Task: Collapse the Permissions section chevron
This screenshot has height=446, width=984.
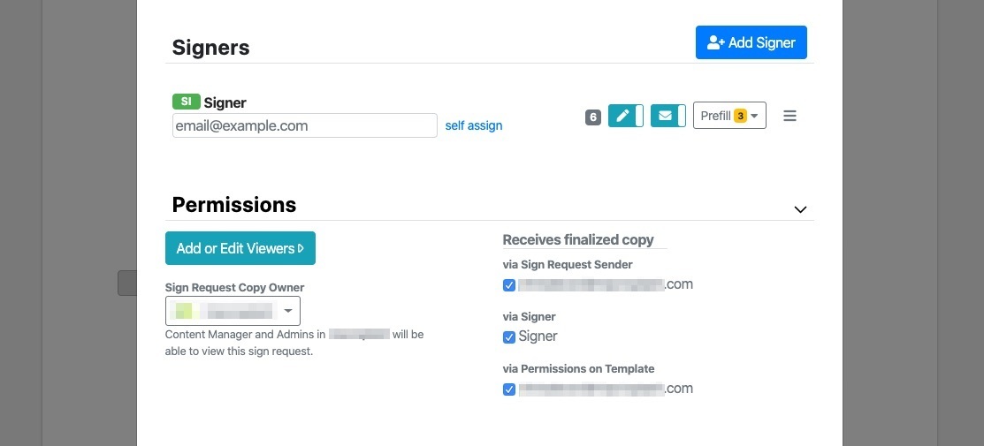Action: click(800, 209)
